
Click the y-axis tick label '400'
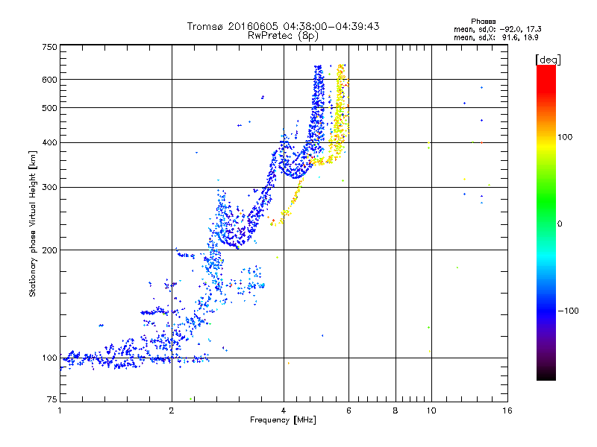[50, 142]
